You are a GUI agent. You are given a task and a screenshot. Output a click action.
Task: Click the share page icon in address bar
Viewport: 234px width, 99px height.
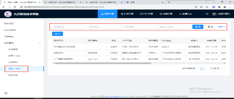(201, 7)
